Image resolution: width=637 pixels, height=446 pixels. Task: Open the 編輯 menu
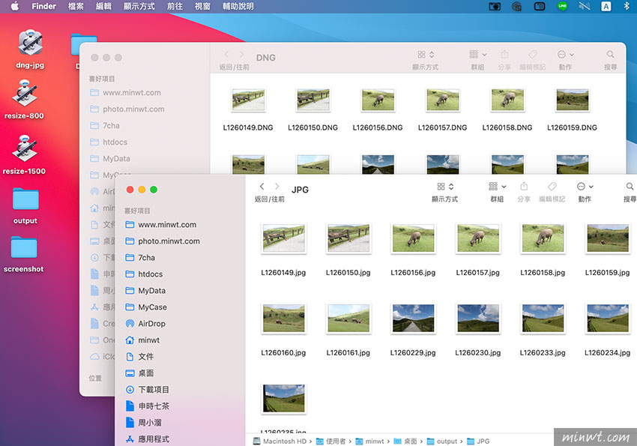click(103, 6)
